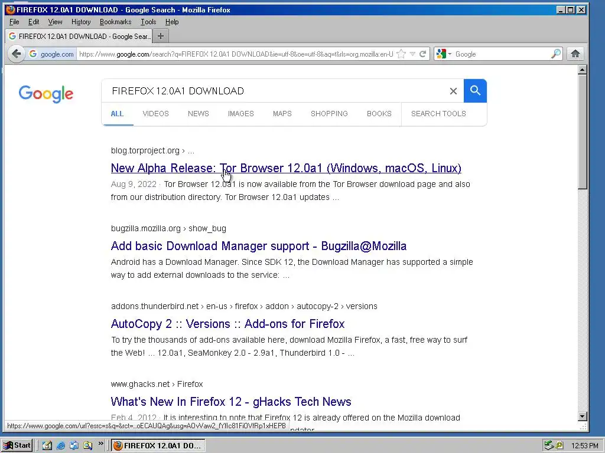Click the bugzilla.mozilla.org › show_bug breadcrumb
The image size is (605, 453).
(x=168, y=228)
